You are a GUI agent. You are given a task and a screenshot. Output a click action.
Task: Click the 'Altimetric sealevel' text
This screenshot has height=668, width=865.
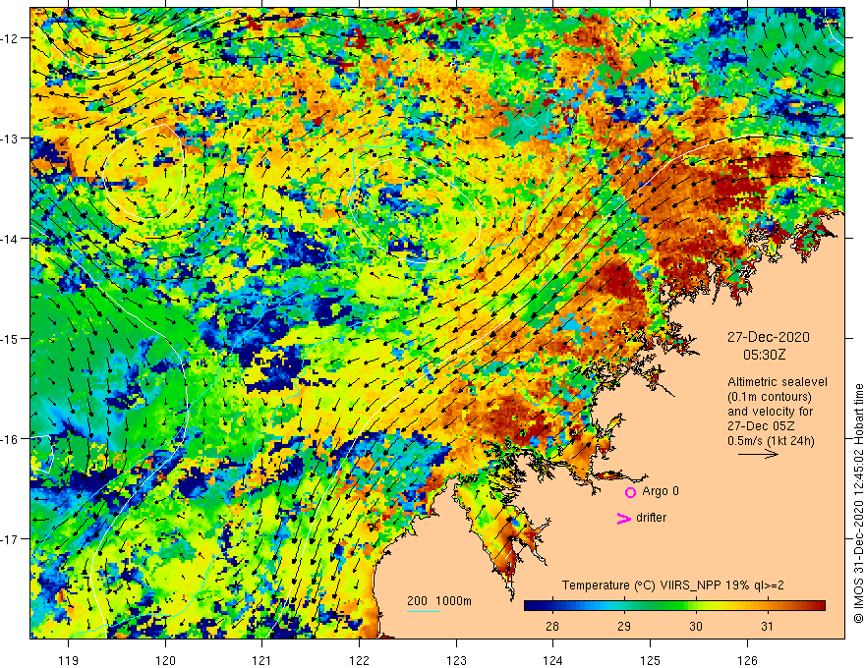[778, 382]
